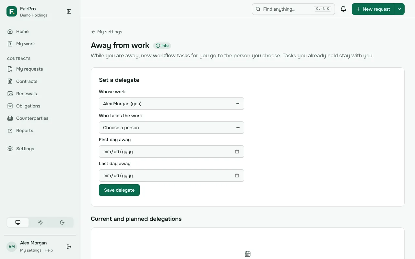Click the sign-out arrow icon
The width and height of the screenshot is (415, 259).
(69, 247)
